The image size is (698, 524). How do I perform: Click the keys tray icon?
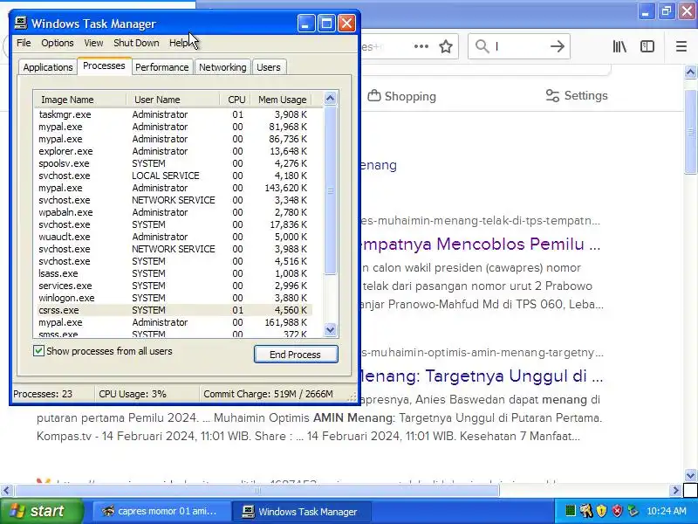585,511
